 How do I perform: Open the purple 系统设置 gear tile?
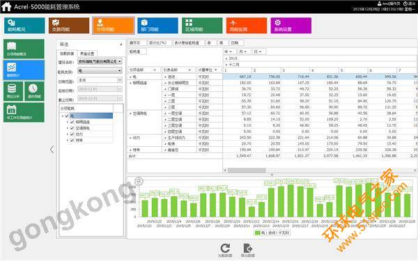point(291,26)
